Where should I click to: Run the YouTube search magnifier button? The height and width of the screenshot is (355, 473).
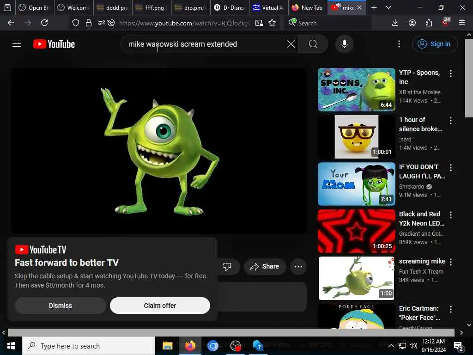coord(313,44)
